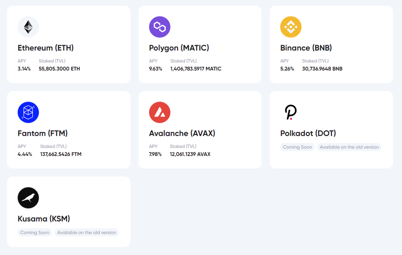Select the 12,061.1239 AVAX staked value
The width and height of the screenshot is (402, 255).
[x=190, y=154]
